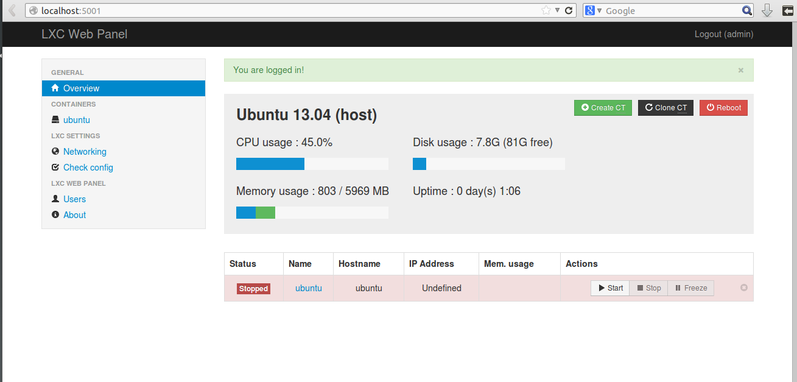Viewport: 797px width, 382px height.
Task: Reboot the host with red Reboot button
Action: pos(723,108)
